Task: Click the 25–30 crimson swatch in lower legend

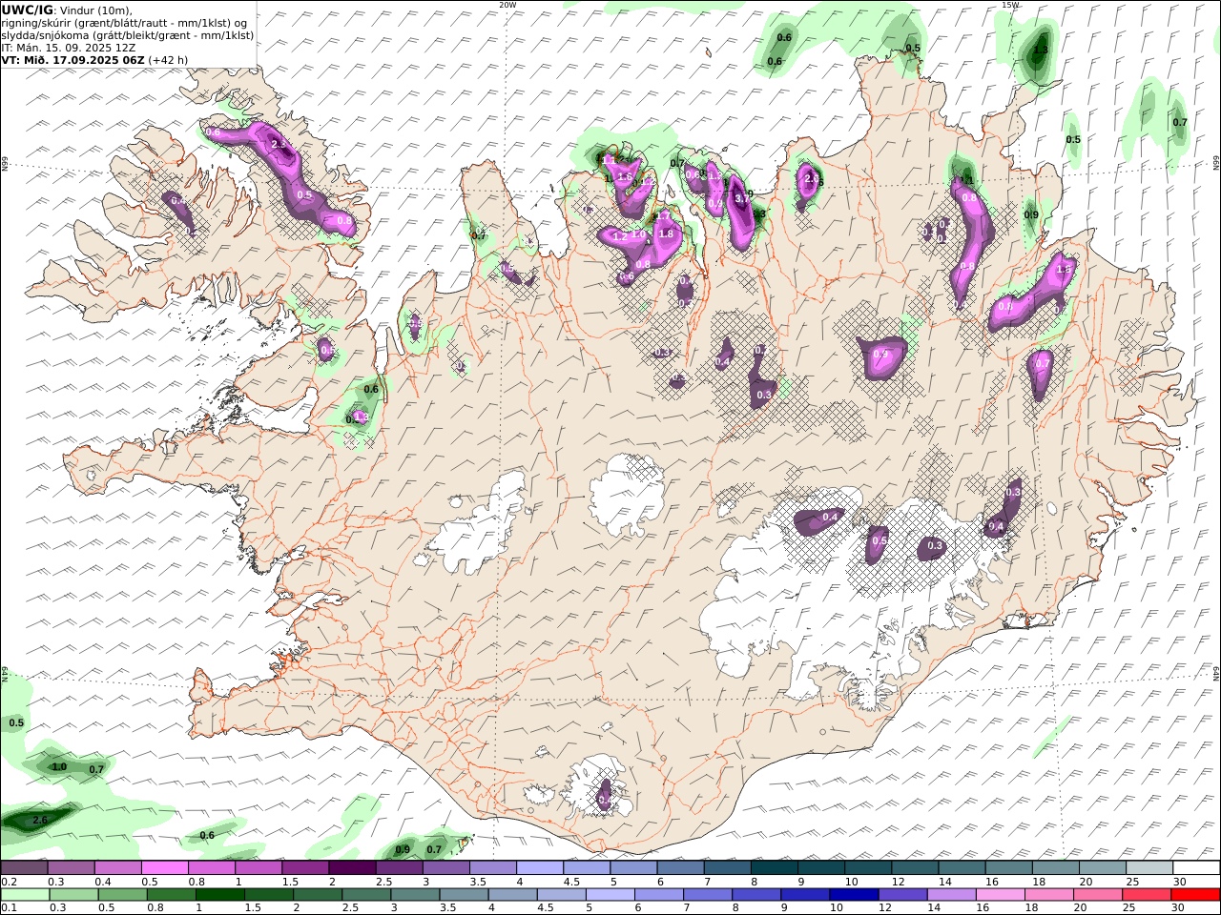Action: click(x=1148, y=895)
